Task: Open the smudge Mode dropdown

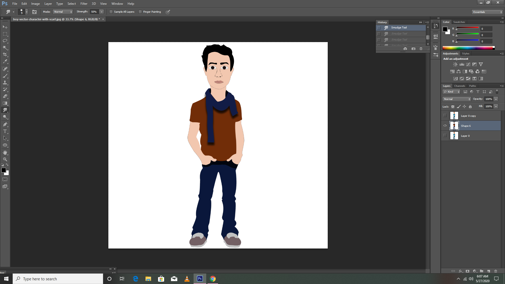Action: [63, 12]
